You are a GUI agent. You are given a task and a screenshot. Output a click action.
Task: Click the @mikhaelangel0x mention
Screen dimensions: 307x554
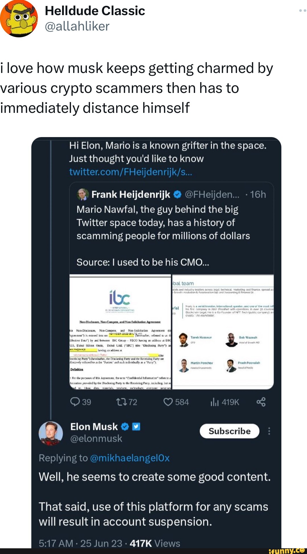coord(130,456)
